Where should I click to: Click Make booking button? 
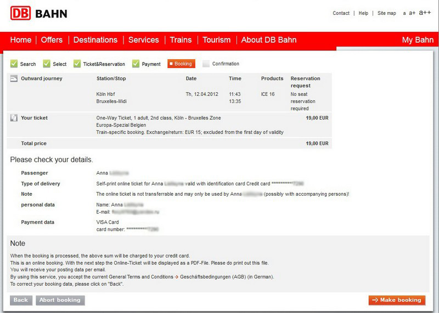pyautogui.click(x=397, y=300)
